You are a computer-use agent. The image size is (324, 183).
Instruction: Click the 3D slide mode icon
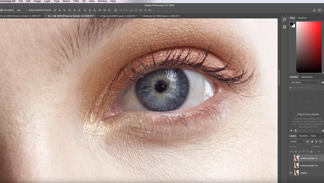pyautogui.click(x=145, y=10)
